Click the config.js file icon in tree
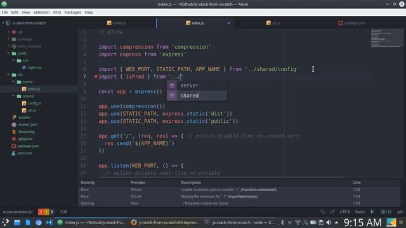Screen dimensions: 406x228 point(24,103)
